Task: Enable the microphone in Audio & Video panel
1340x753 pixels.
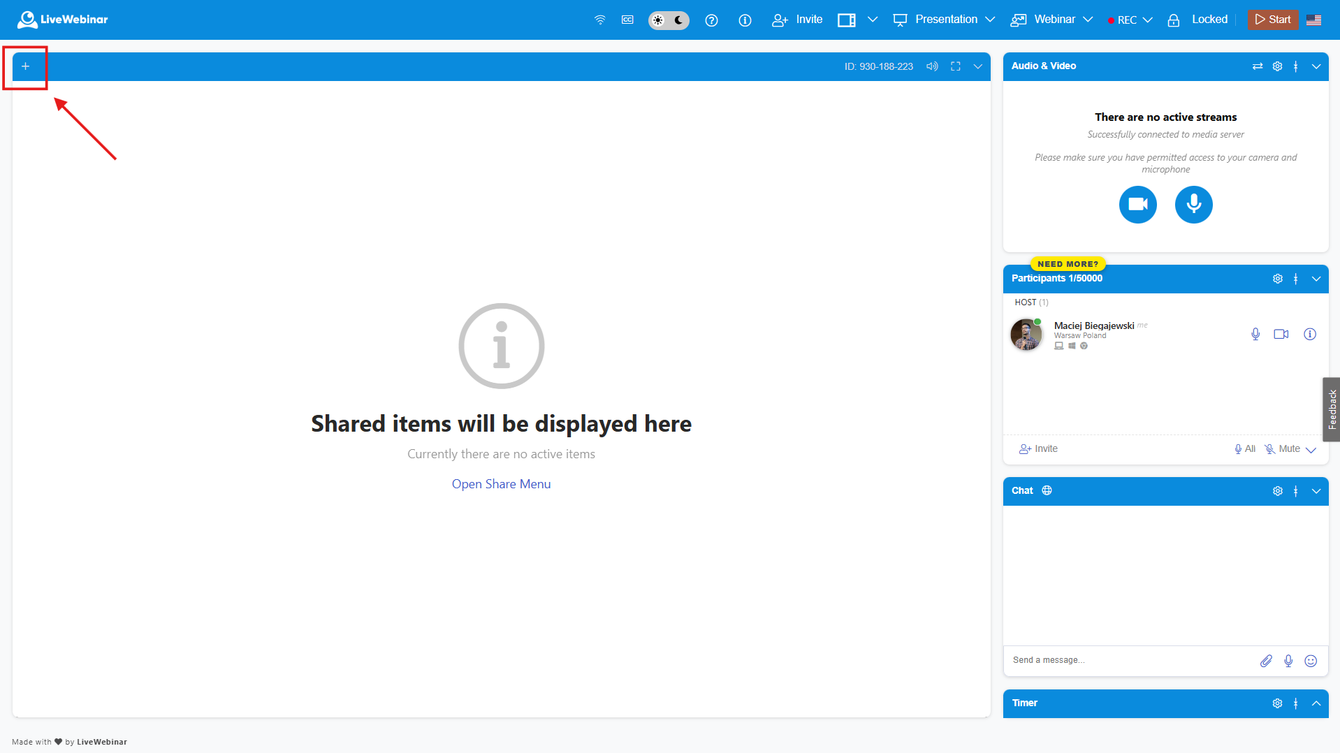Action: coord(1193,204)
